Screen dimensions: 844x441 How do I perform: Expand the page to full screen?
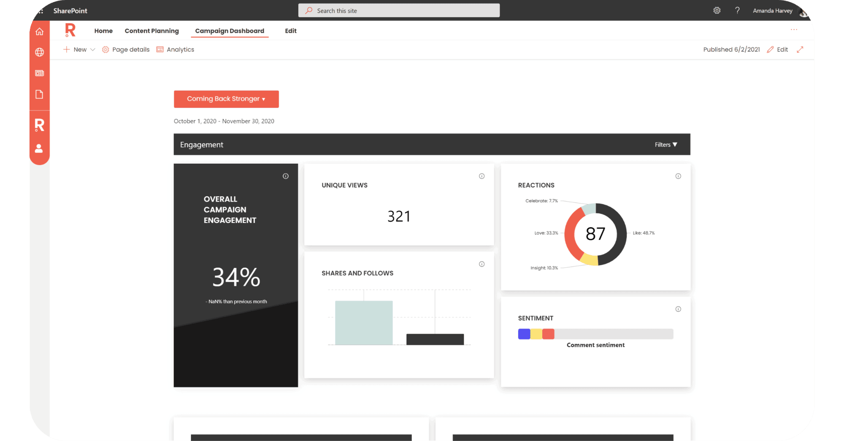(800, 50)
